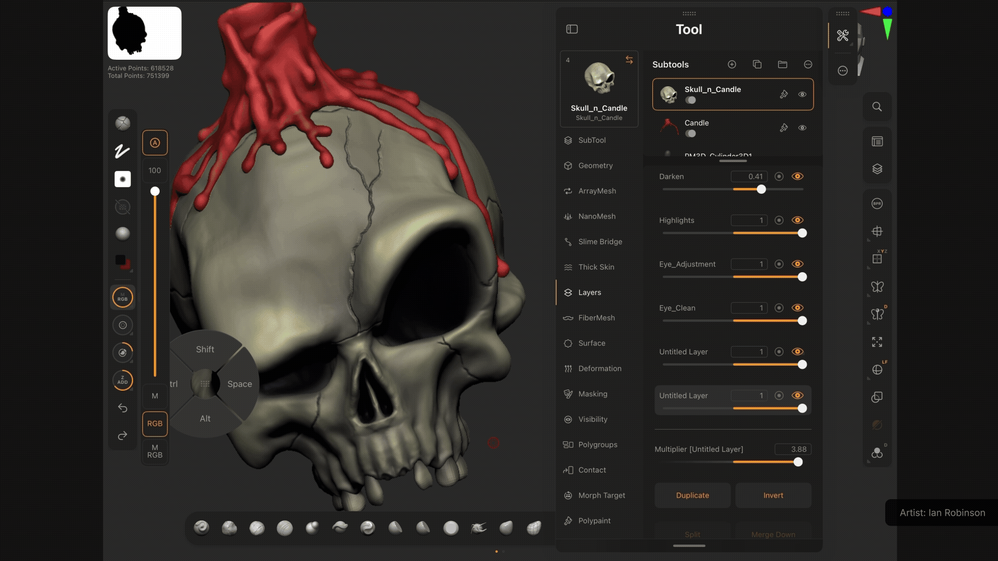Open the Tool wrench icon tab at top right
This screenshot has width=998, height=561.
point(843,35)
